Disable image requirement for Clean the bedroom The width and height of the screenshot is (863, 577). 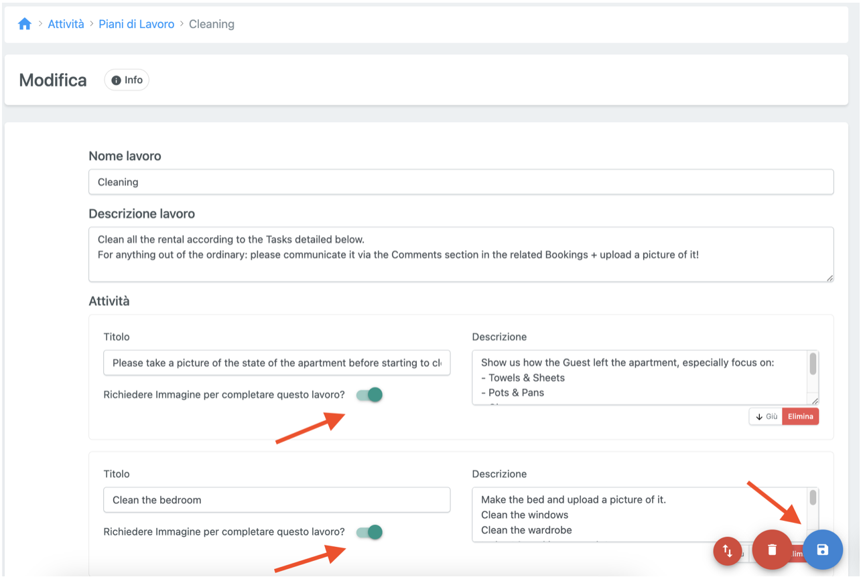point(369,532)
